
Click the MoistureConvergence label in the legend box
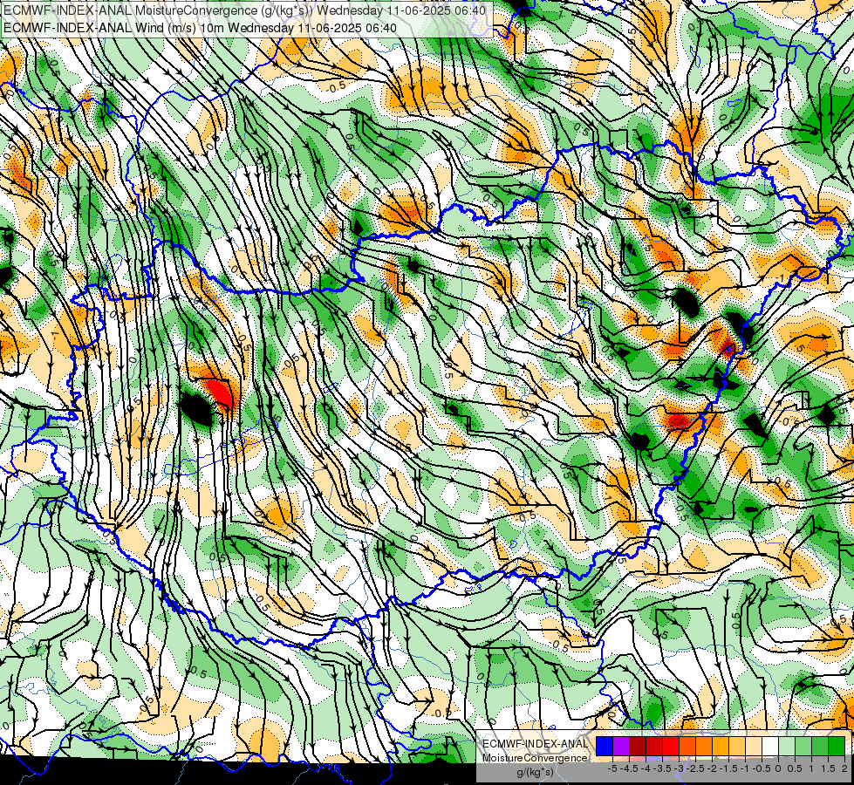[535, 758]
